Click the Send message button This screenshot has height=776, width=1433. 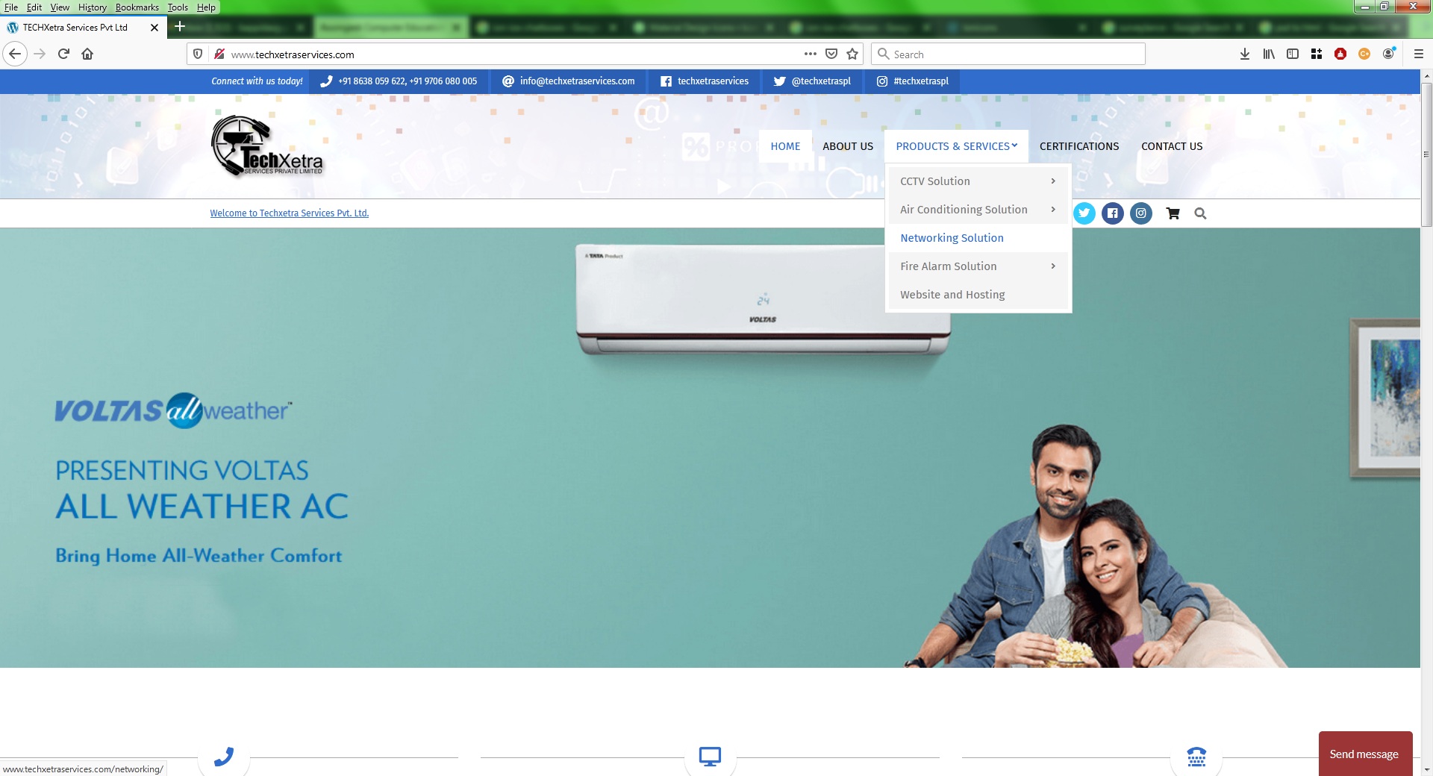1365,754
